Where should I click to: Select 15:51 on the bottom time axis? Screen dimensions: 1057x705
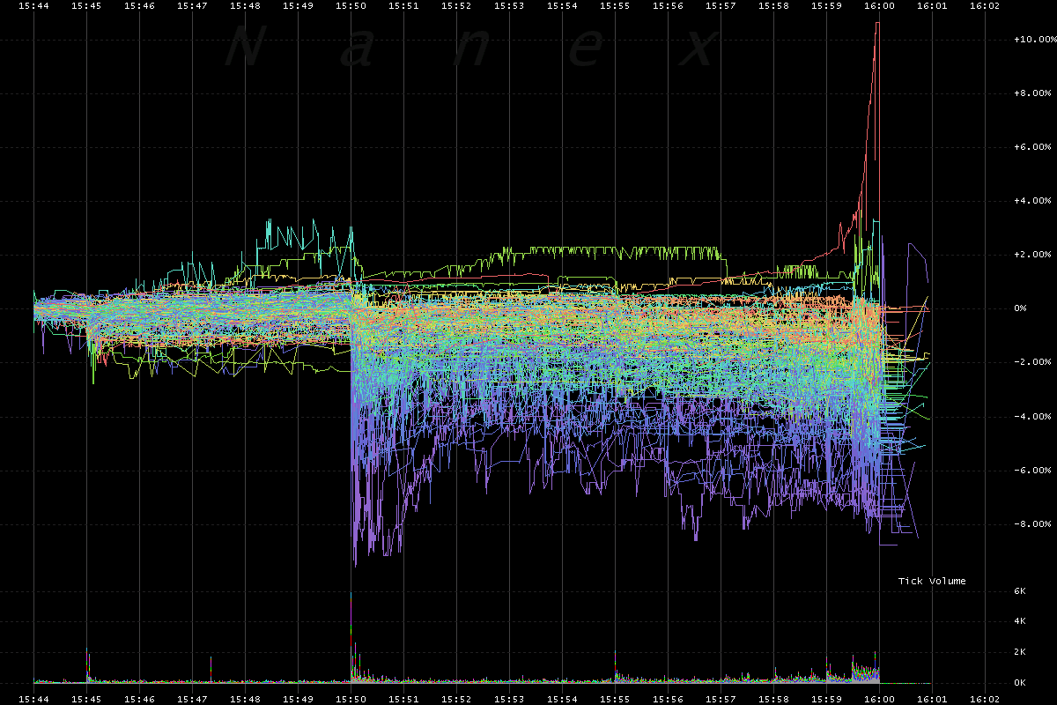tap(403, 699)
